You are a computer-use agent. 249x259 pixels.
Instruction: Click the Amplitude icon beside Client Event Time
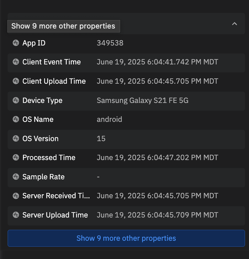(x=16, y=62)
